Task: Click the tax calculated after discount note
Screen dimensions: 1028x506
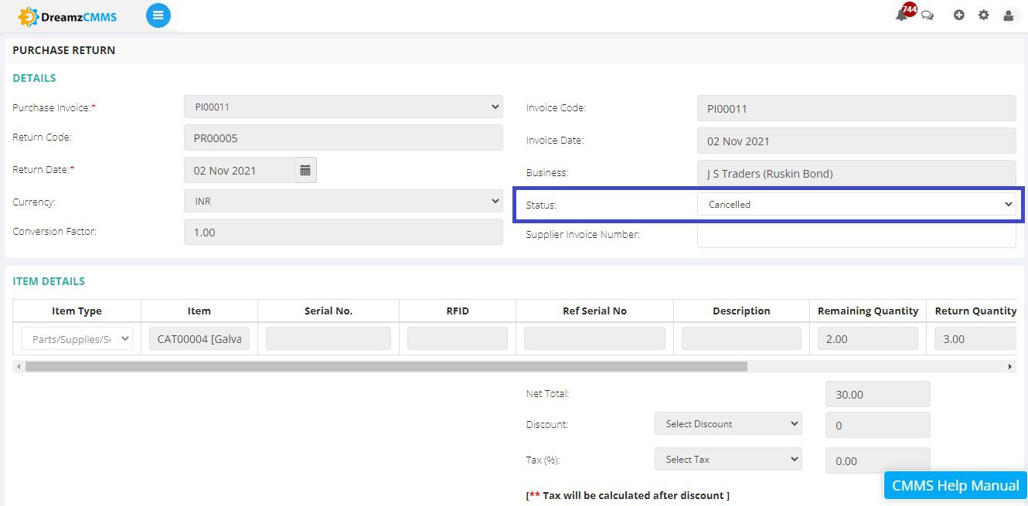Action: [x=628, y=495]
